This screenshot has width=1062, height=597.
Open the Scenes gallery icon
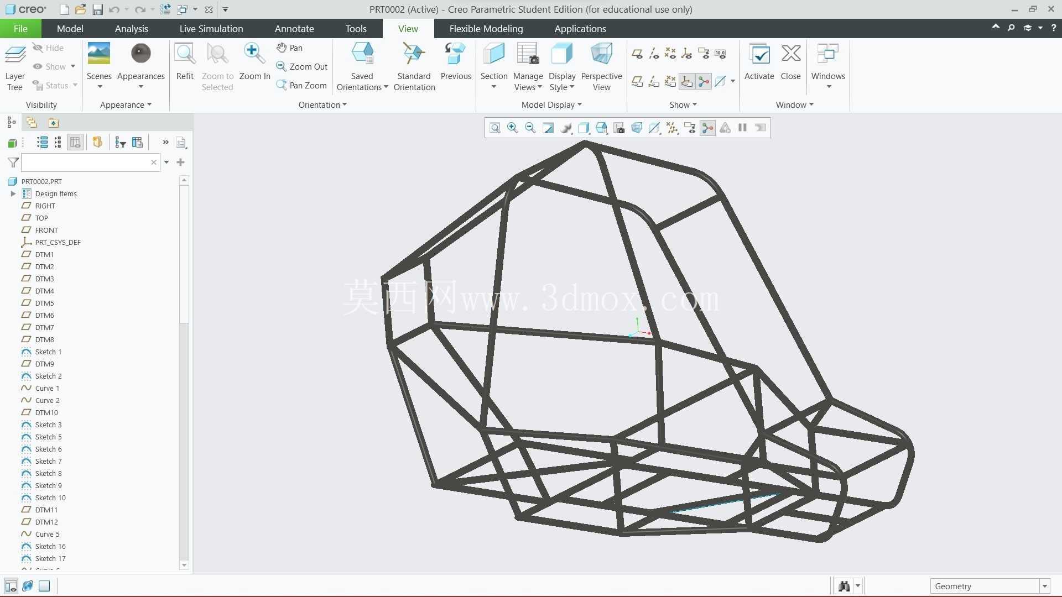pyautogui.click(x=99, y=54)
